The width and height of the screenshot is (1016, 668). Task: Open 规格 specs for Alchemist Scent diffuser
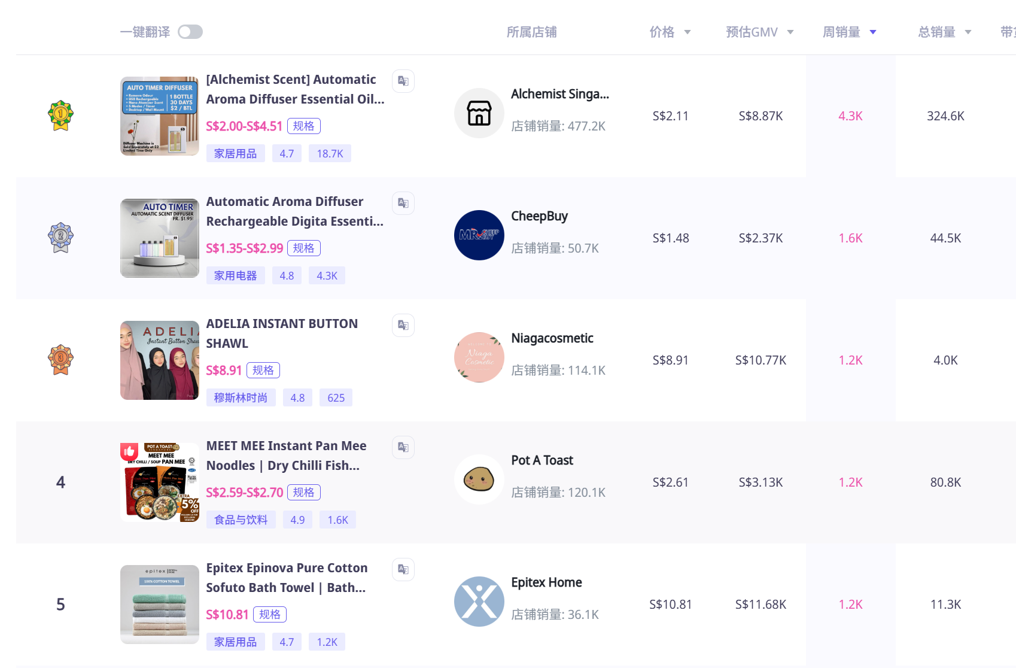click(x=304, y=126)
